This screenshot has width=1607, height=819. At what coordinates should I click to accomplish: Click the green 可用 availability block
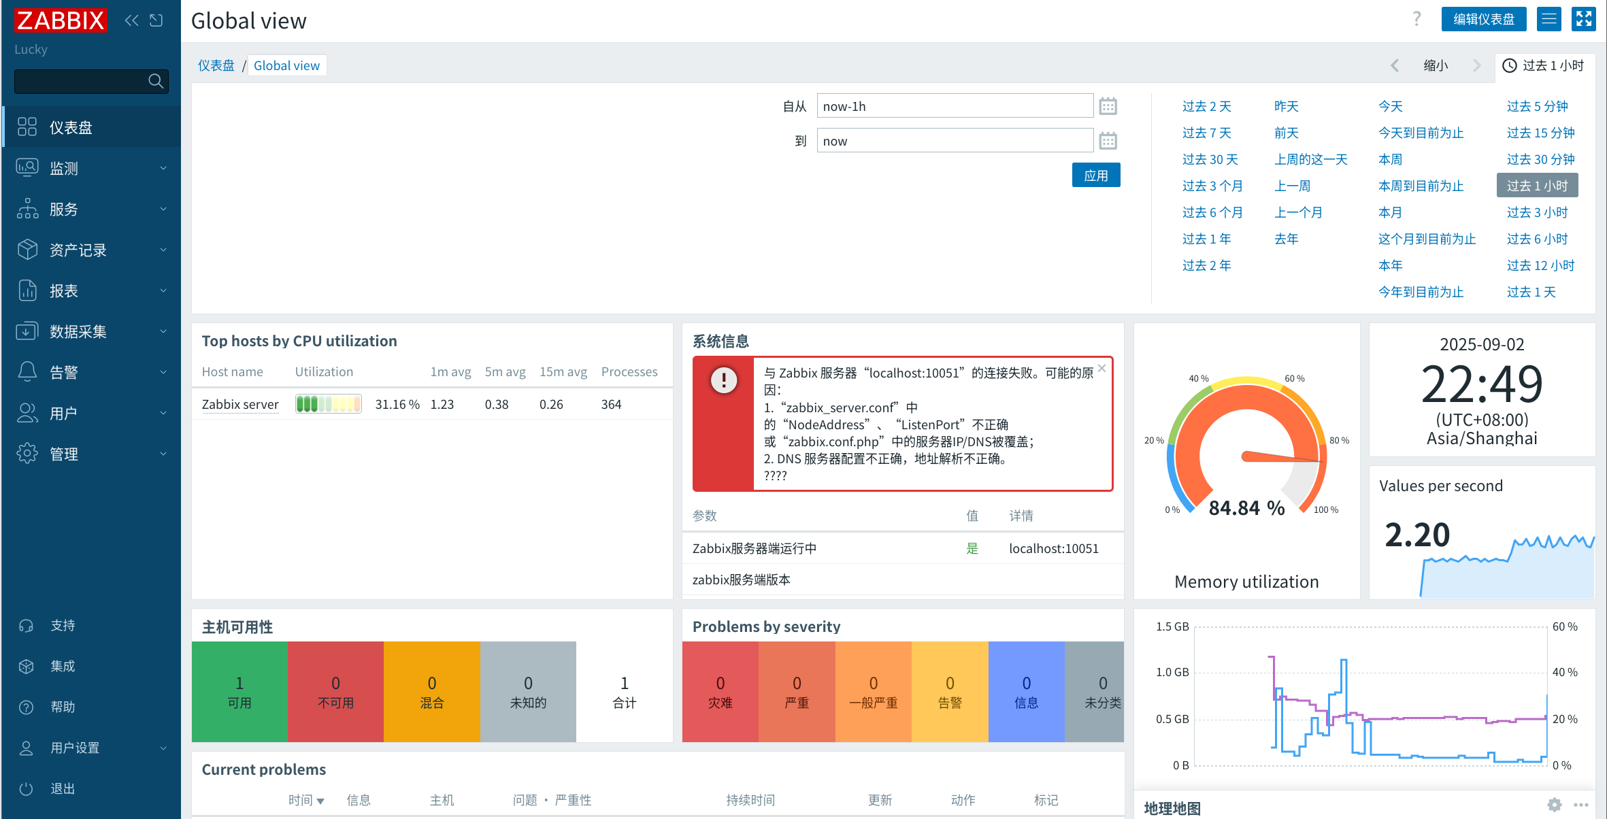point(239,692)
